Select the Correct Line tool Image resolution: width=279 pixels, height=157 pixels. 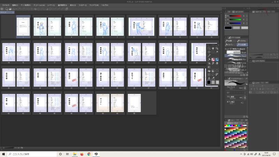coord(213,78)
